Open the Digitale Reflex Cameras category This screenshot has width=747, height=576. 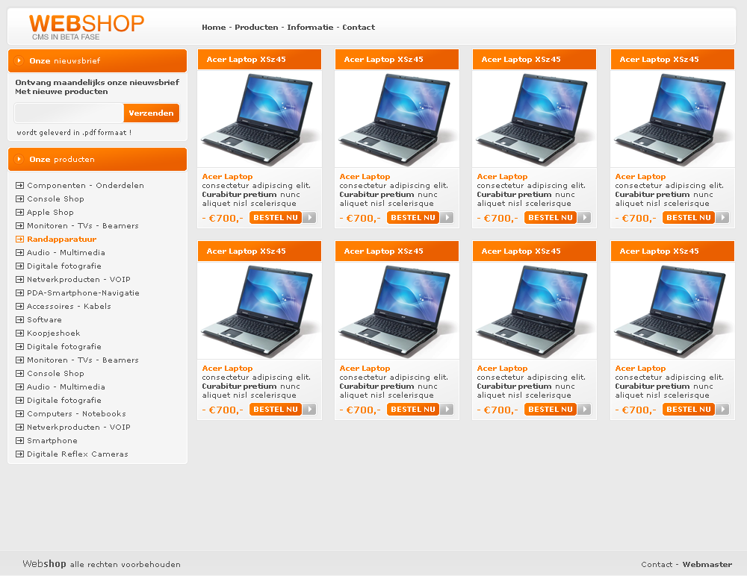[77, 454]
